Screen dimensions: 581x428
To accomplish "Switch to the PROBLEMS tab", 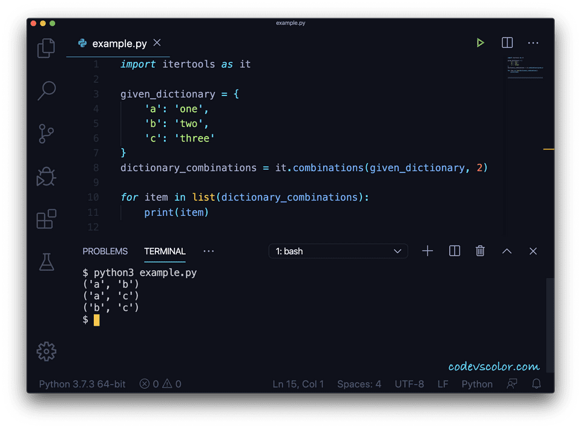I will 105,251.
